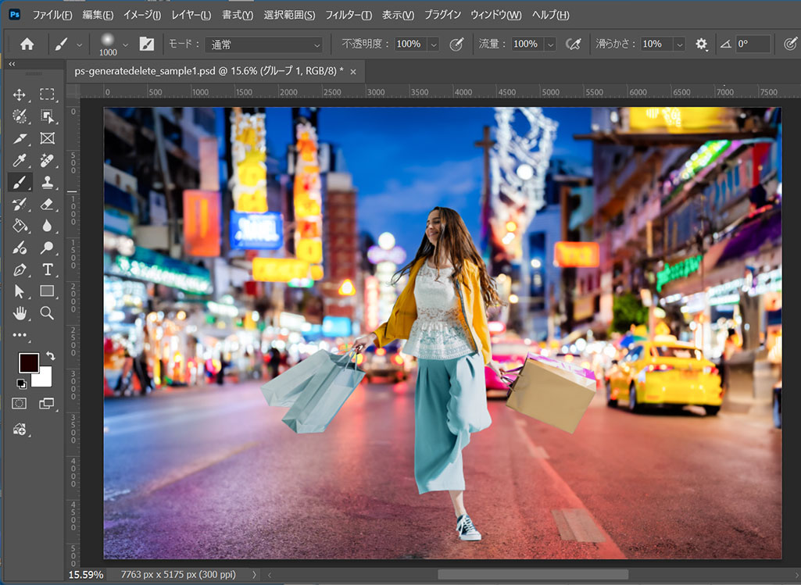Image resolution: width=801 pixels, height=585 pixels.
Task: Reset default foreground and background colors
Action: coord(21,383)
